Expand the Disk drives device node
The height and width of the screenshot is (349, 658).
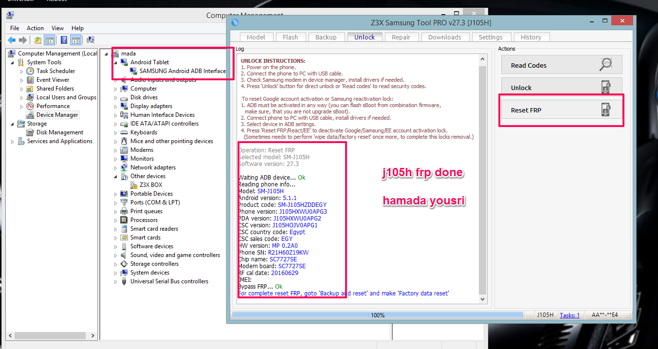pyautogui.click(x=116, y=97)
